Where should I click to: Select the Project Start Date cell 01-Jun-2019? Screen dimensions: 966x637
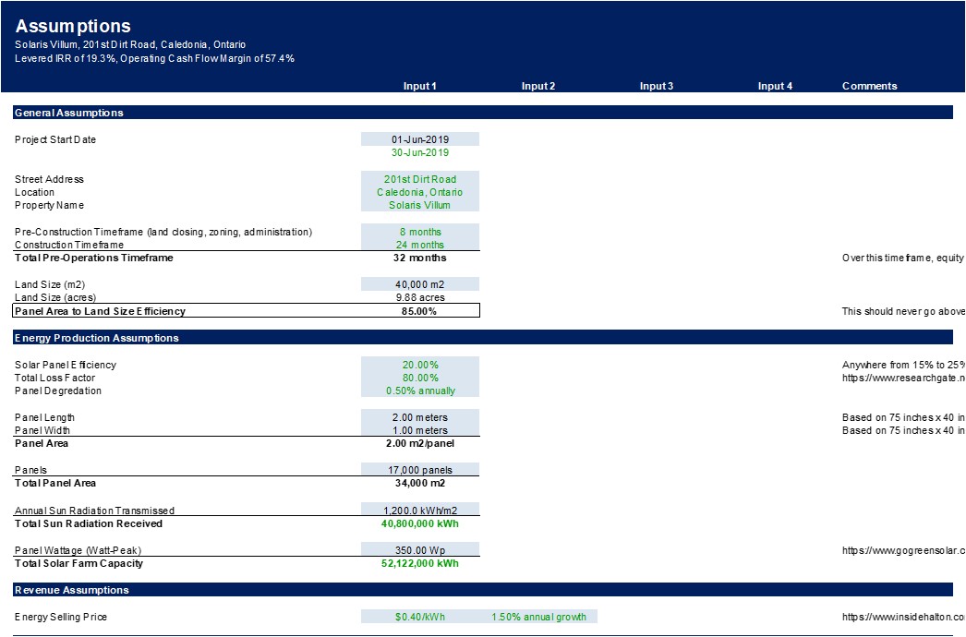click(420, 139)
